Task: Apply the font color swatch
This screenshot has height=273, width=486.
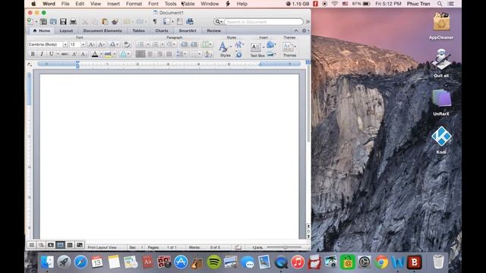Action: pos(95,54)
